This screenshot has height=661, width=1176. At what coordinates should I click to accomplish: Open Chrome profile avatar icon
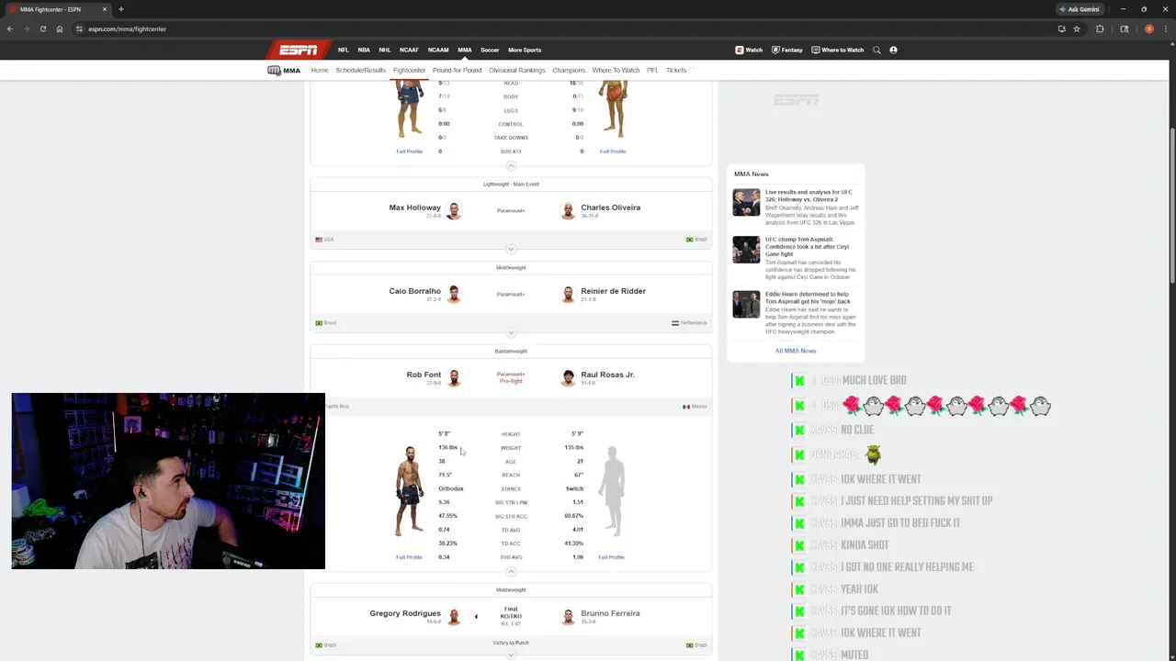[x=1148, y=28]
